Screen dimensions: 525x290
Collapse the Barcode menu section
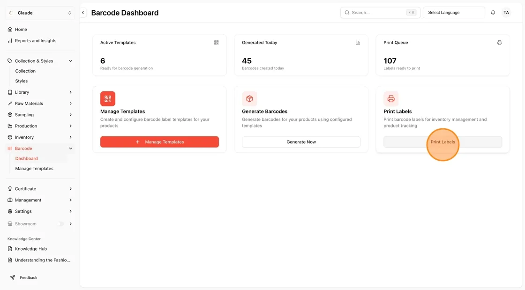(x=70, y=149)
